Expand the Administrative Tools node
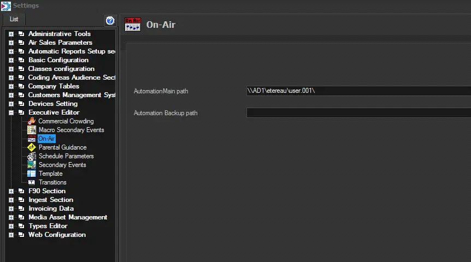 [x=11, y=34]
